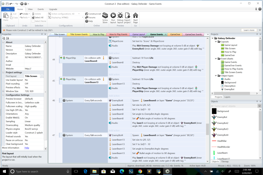Screen dimensions: 263x175
Task: Click Export project icon
Action: [x=127, y=18]
